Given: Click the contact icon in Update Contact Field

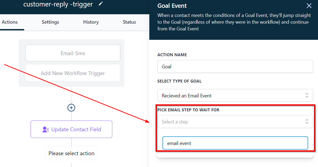Looking at the screenshot, I should (45, 129).
